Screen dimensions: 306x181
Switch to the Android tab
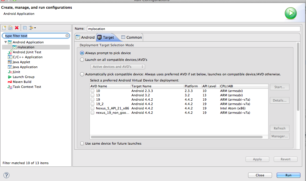pyautogui.click(x=85, y=37)
